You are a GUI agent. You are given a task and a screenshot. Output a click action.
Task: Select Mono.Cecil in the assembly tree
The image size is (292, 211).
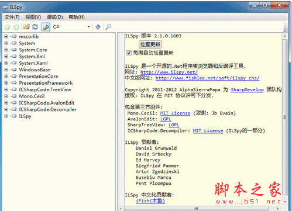[32, 96]
